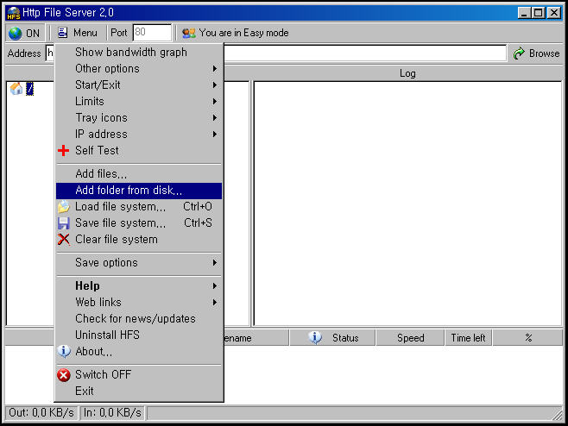Click the red plus Self Test icon
The height and width of the screenshot is (426, 568).
tap(63, 150)
